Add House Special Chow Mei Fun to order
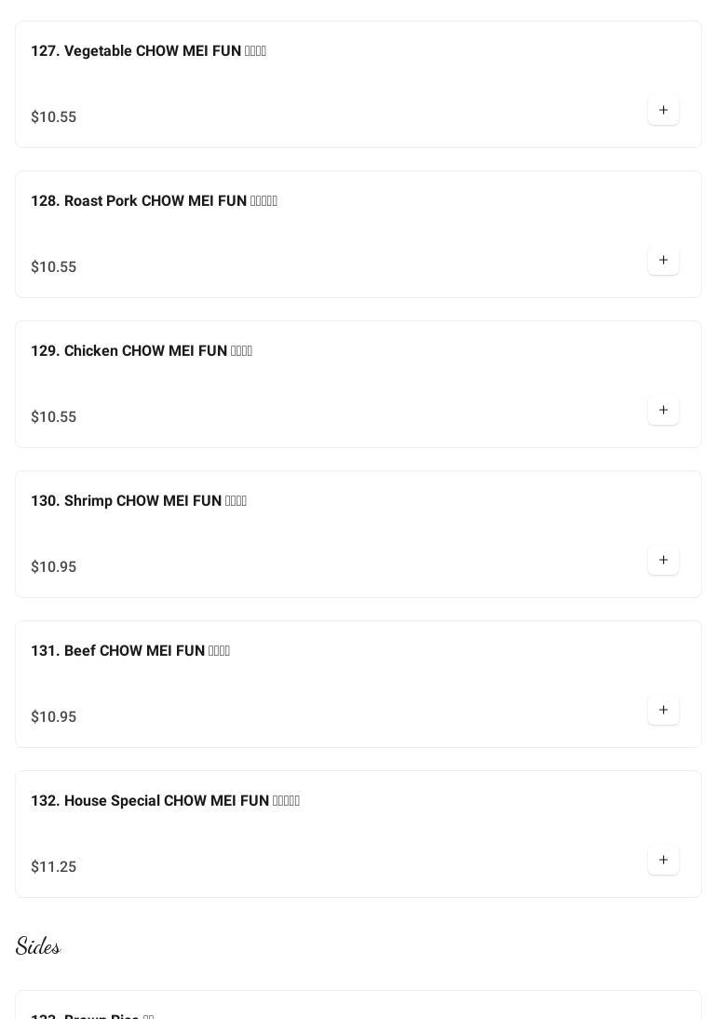This screenshot has width=717, height=1019. point(663,861)
